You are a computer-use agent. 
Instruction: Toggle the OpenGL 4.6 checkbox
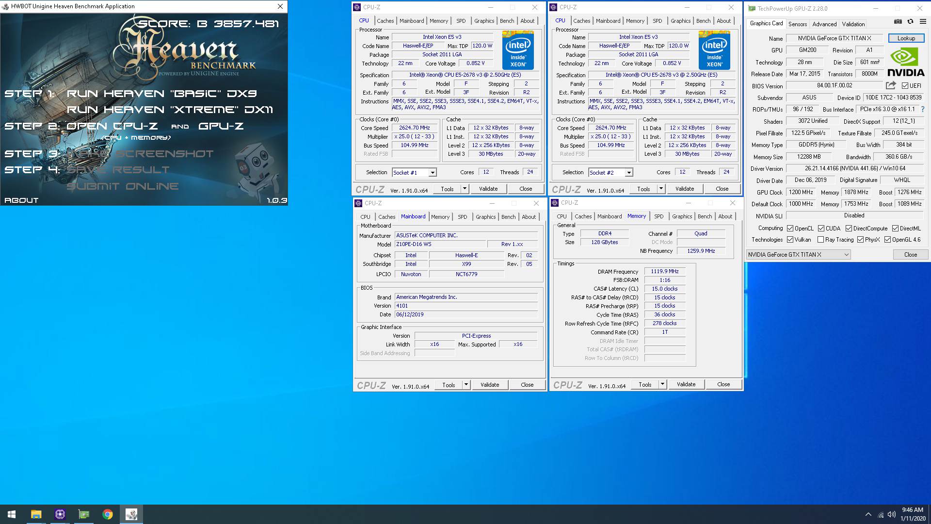click(887, 240)
